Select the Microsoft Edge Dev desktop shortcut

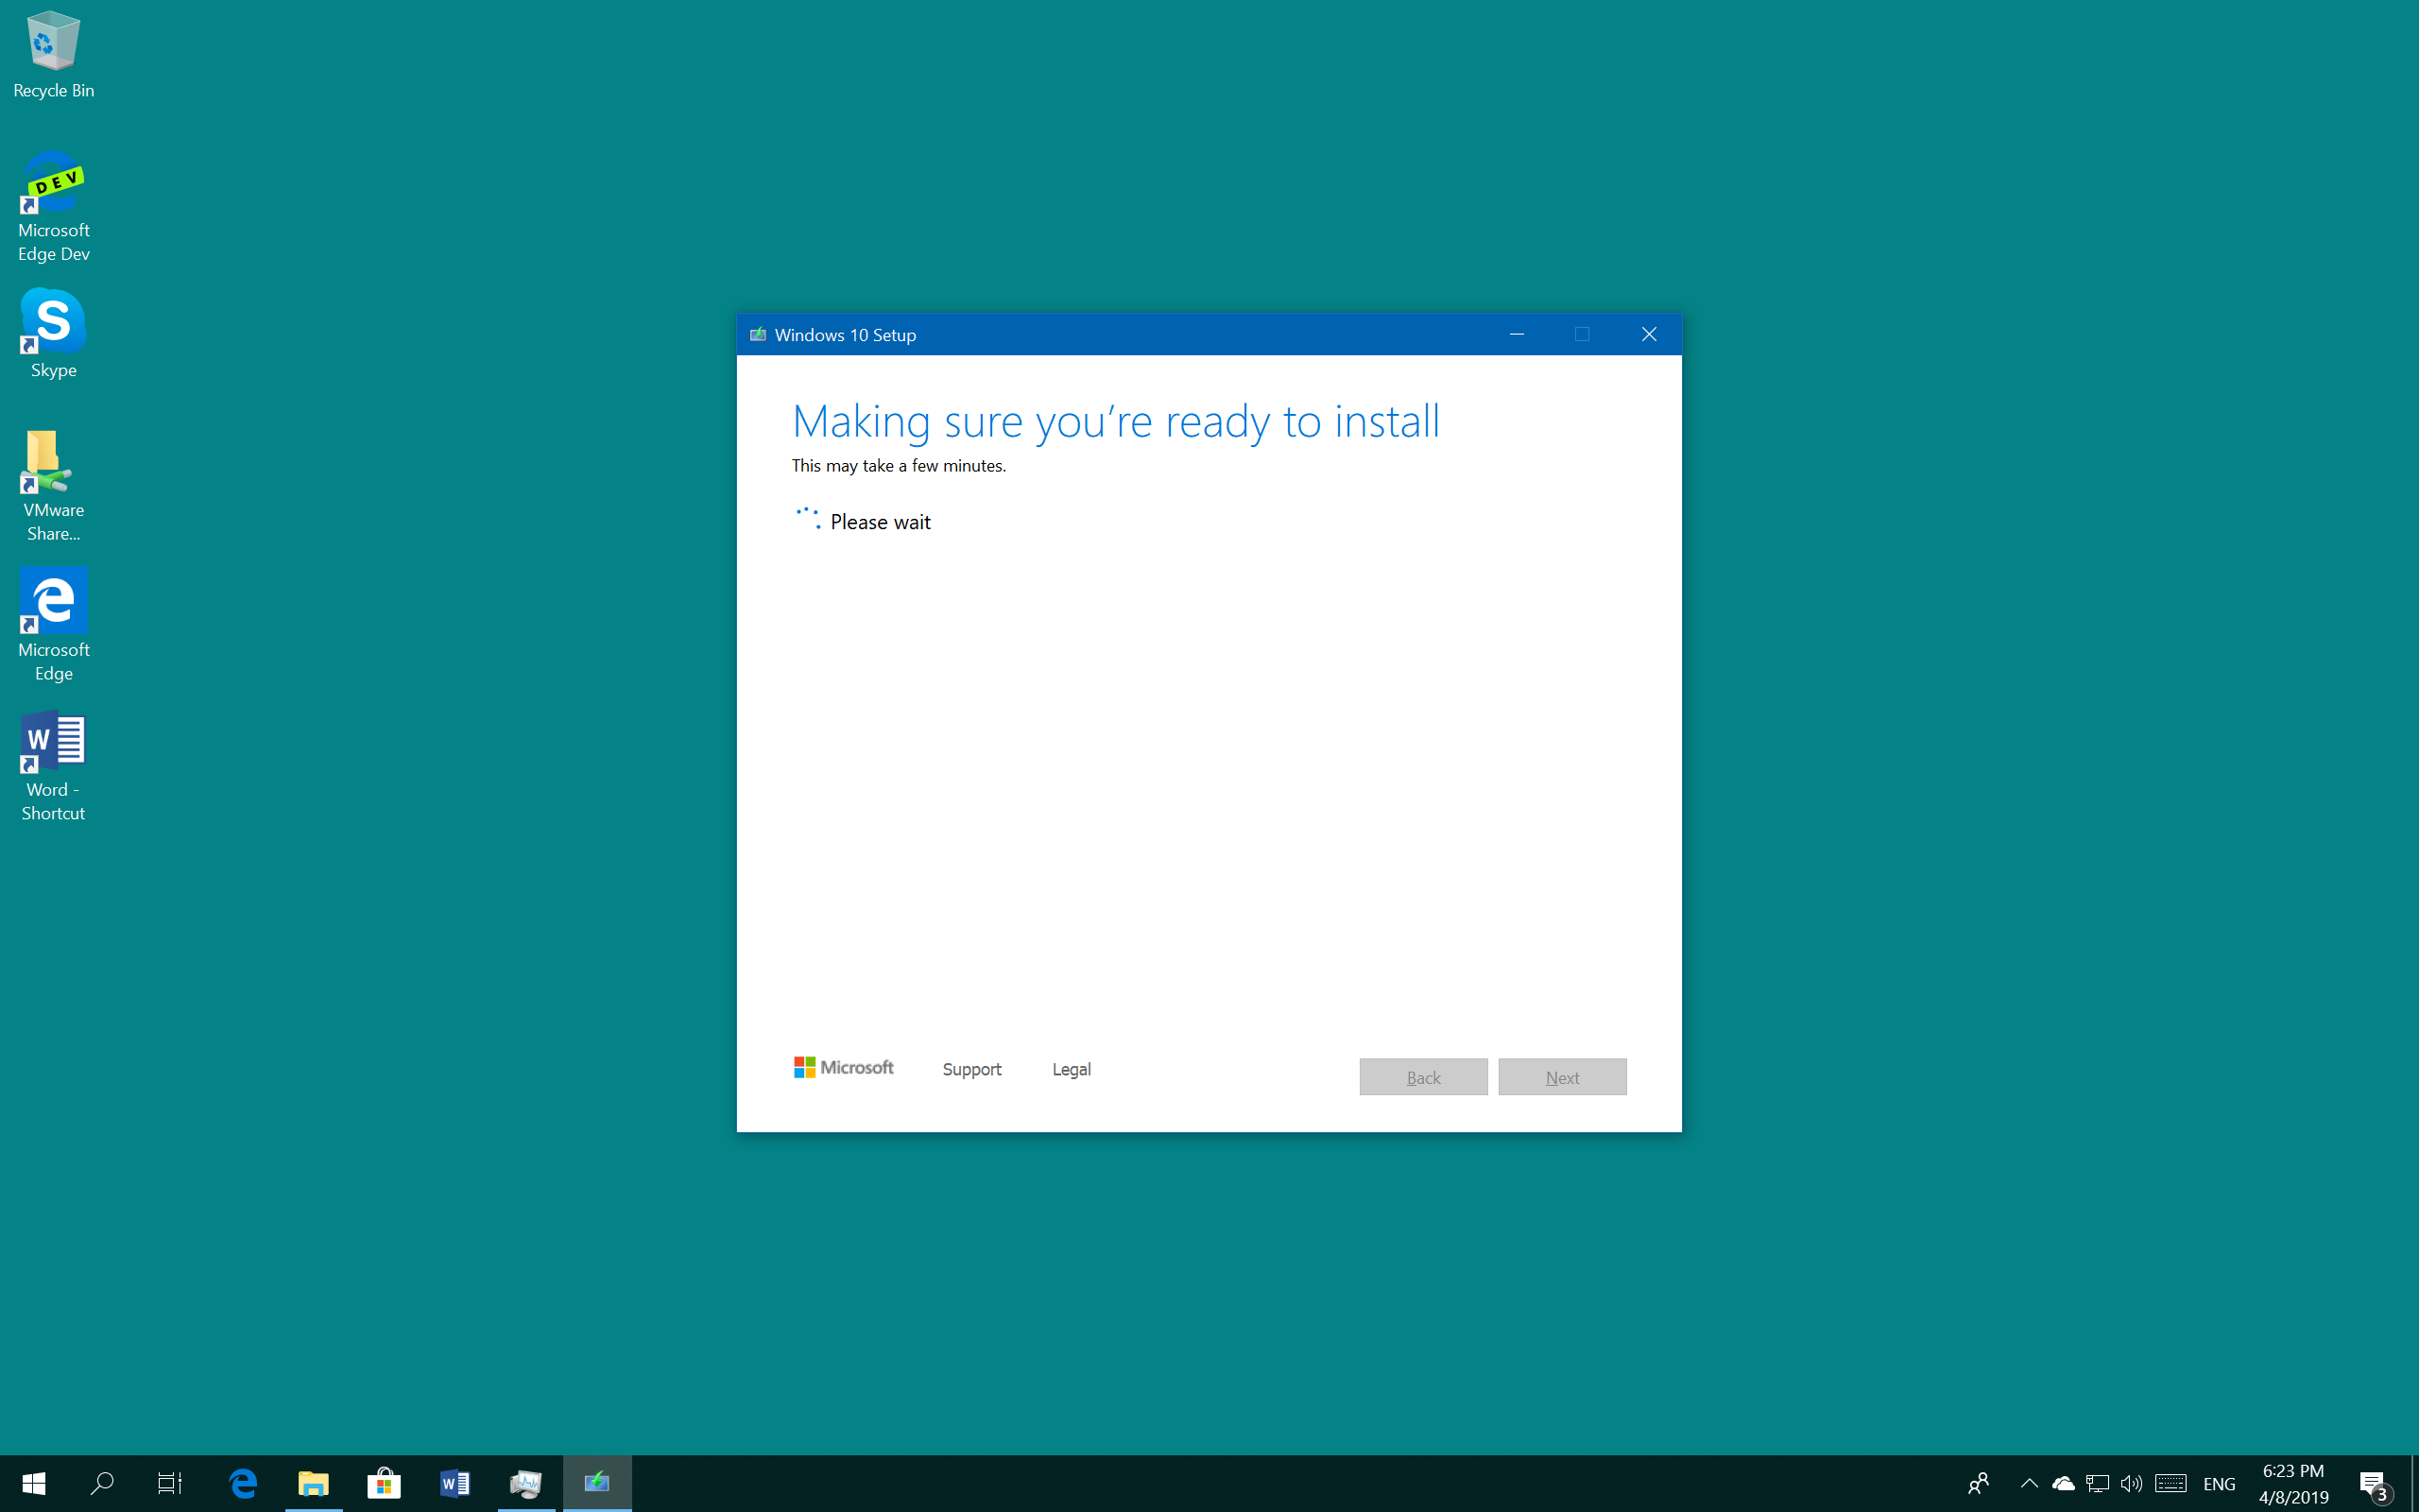[x=53, y=207]
